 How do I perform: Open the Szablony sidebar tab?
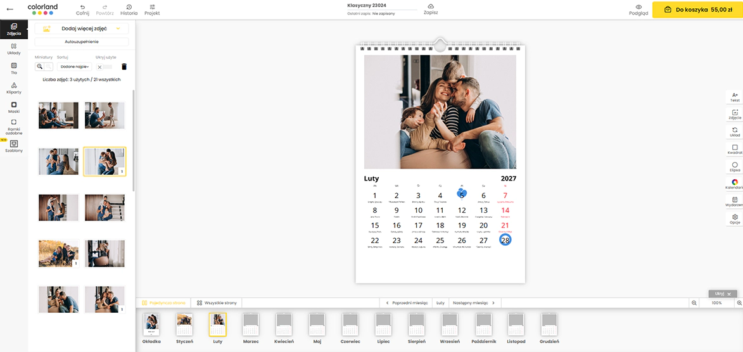pyautogui.click(x=14, y=146)
